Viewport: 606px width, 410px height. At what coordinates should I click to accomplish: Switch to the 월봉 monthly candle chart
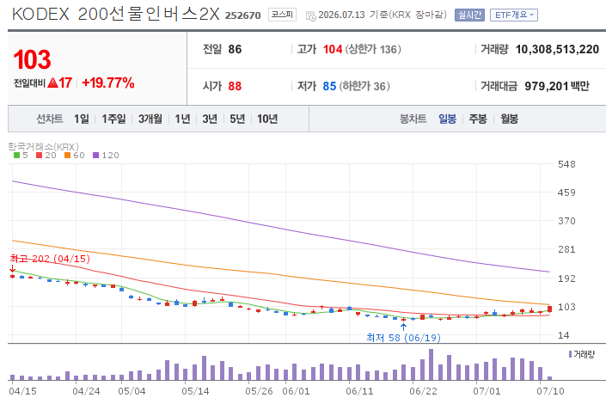click(x=509, y=119)
